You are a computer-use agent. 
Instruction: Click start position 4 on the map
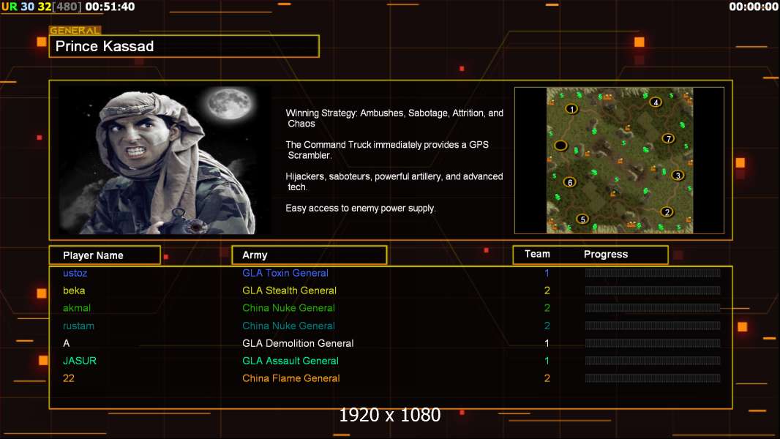point(656,102)
